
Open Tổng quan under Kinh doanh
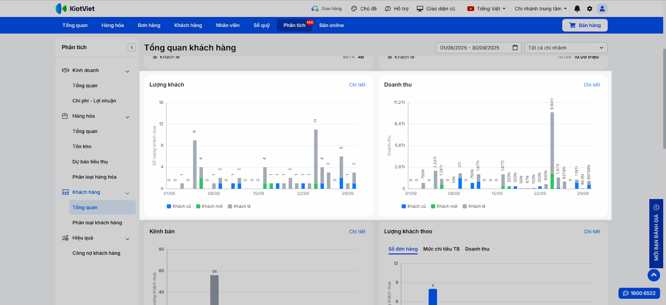coord(85,86)
